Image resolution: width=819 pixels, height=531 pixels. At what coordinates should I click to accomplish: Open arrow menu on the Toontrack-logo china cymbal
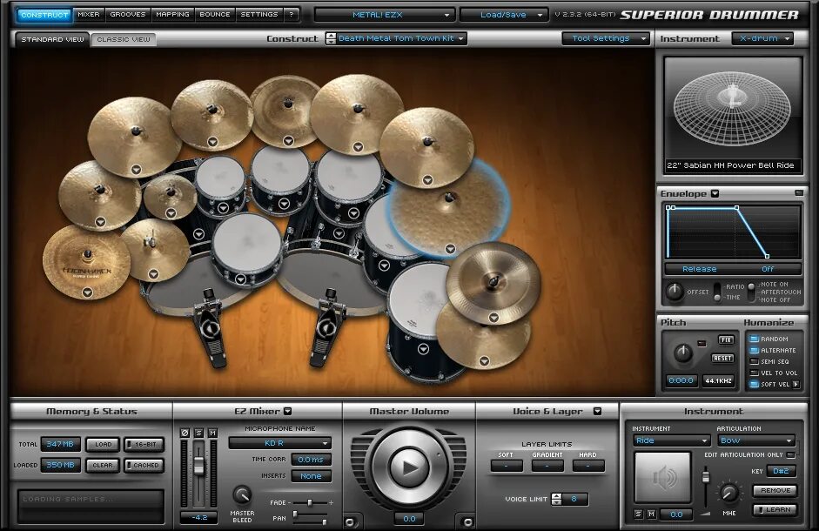87,292
